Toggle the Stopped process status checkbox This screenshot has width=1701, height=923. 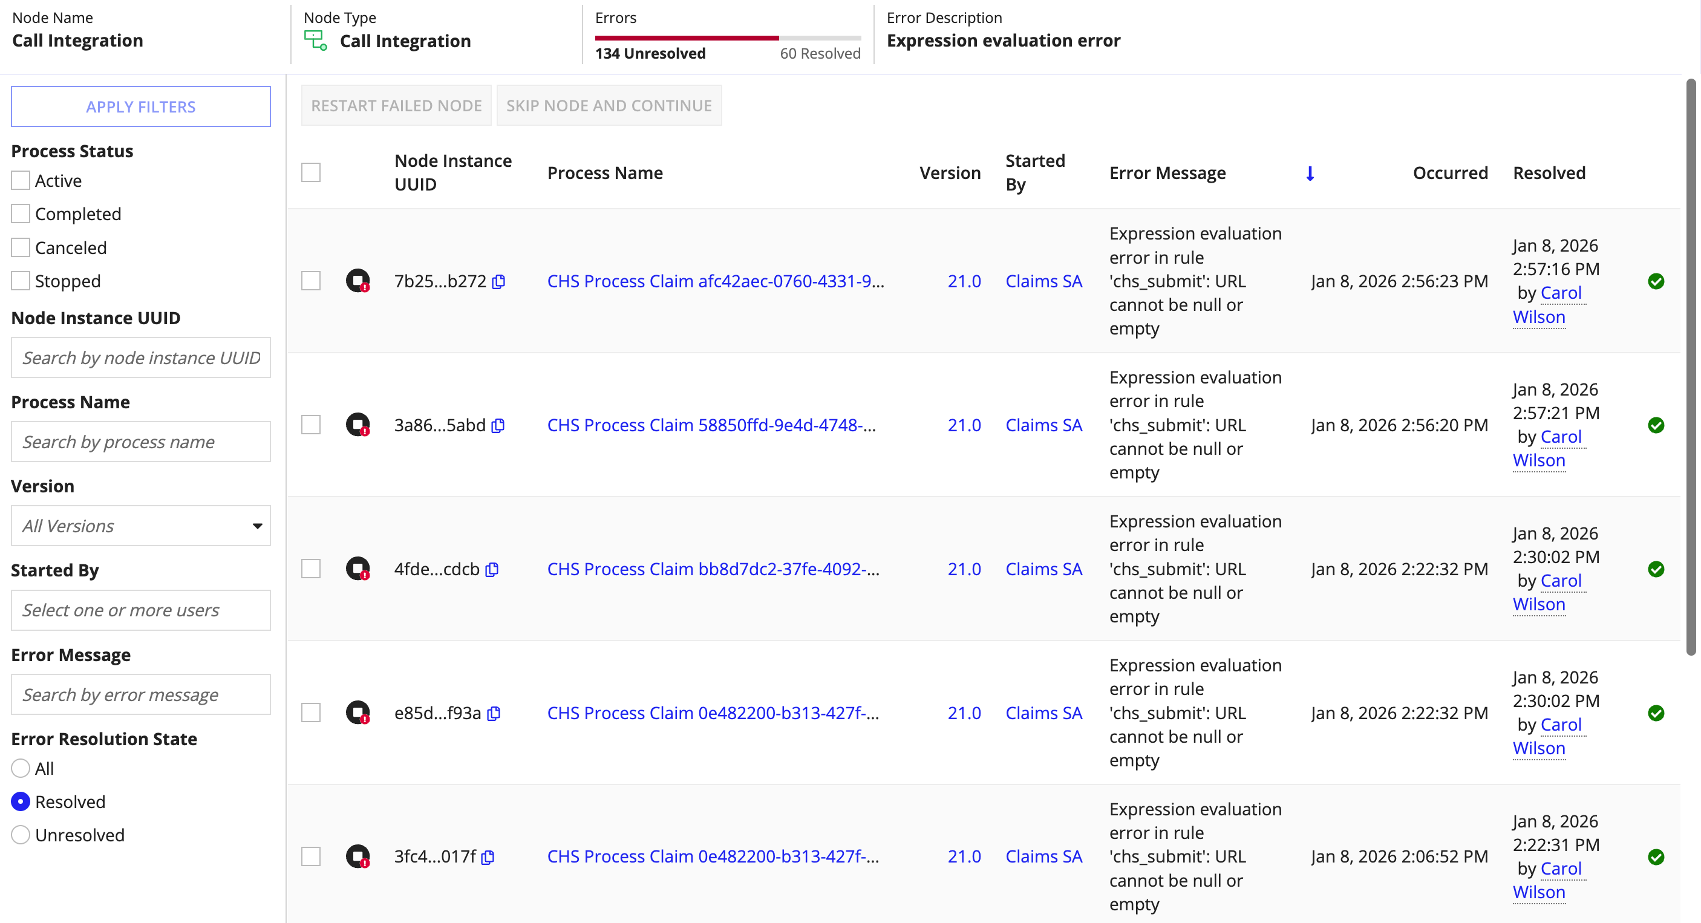tap(21, 281)
